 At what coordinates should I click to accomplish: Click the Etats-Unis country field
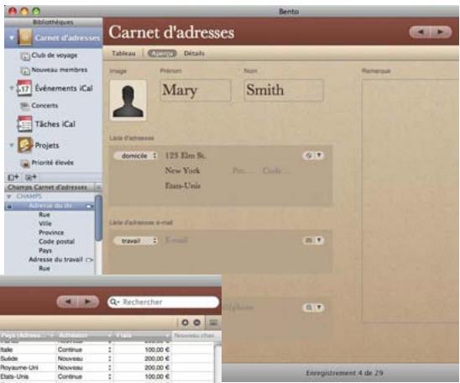[183, 186]
